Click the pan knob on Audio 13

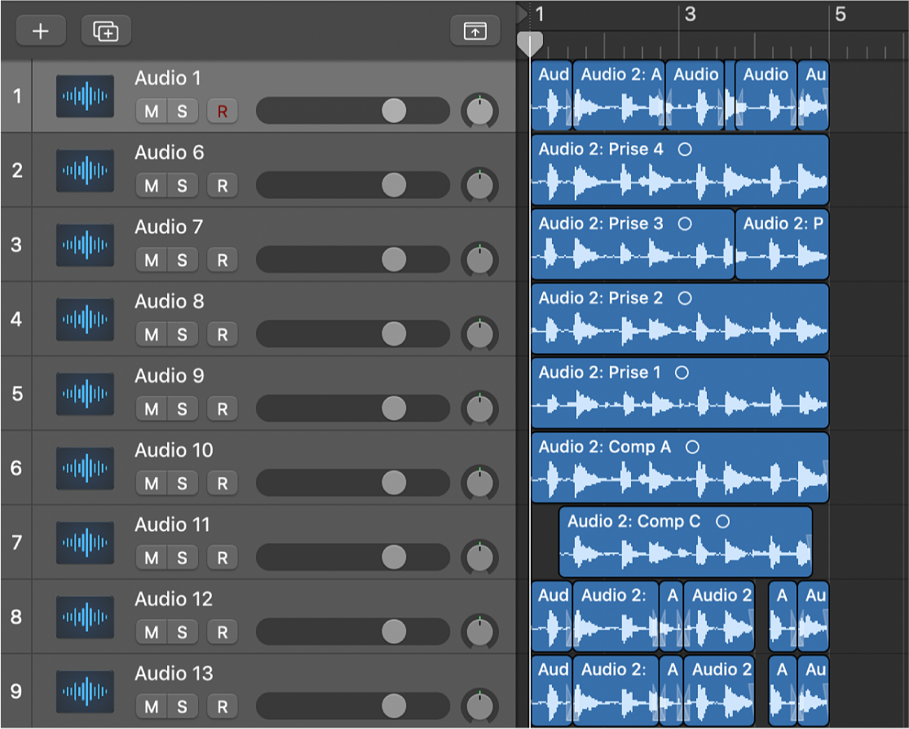pos(480,705)
